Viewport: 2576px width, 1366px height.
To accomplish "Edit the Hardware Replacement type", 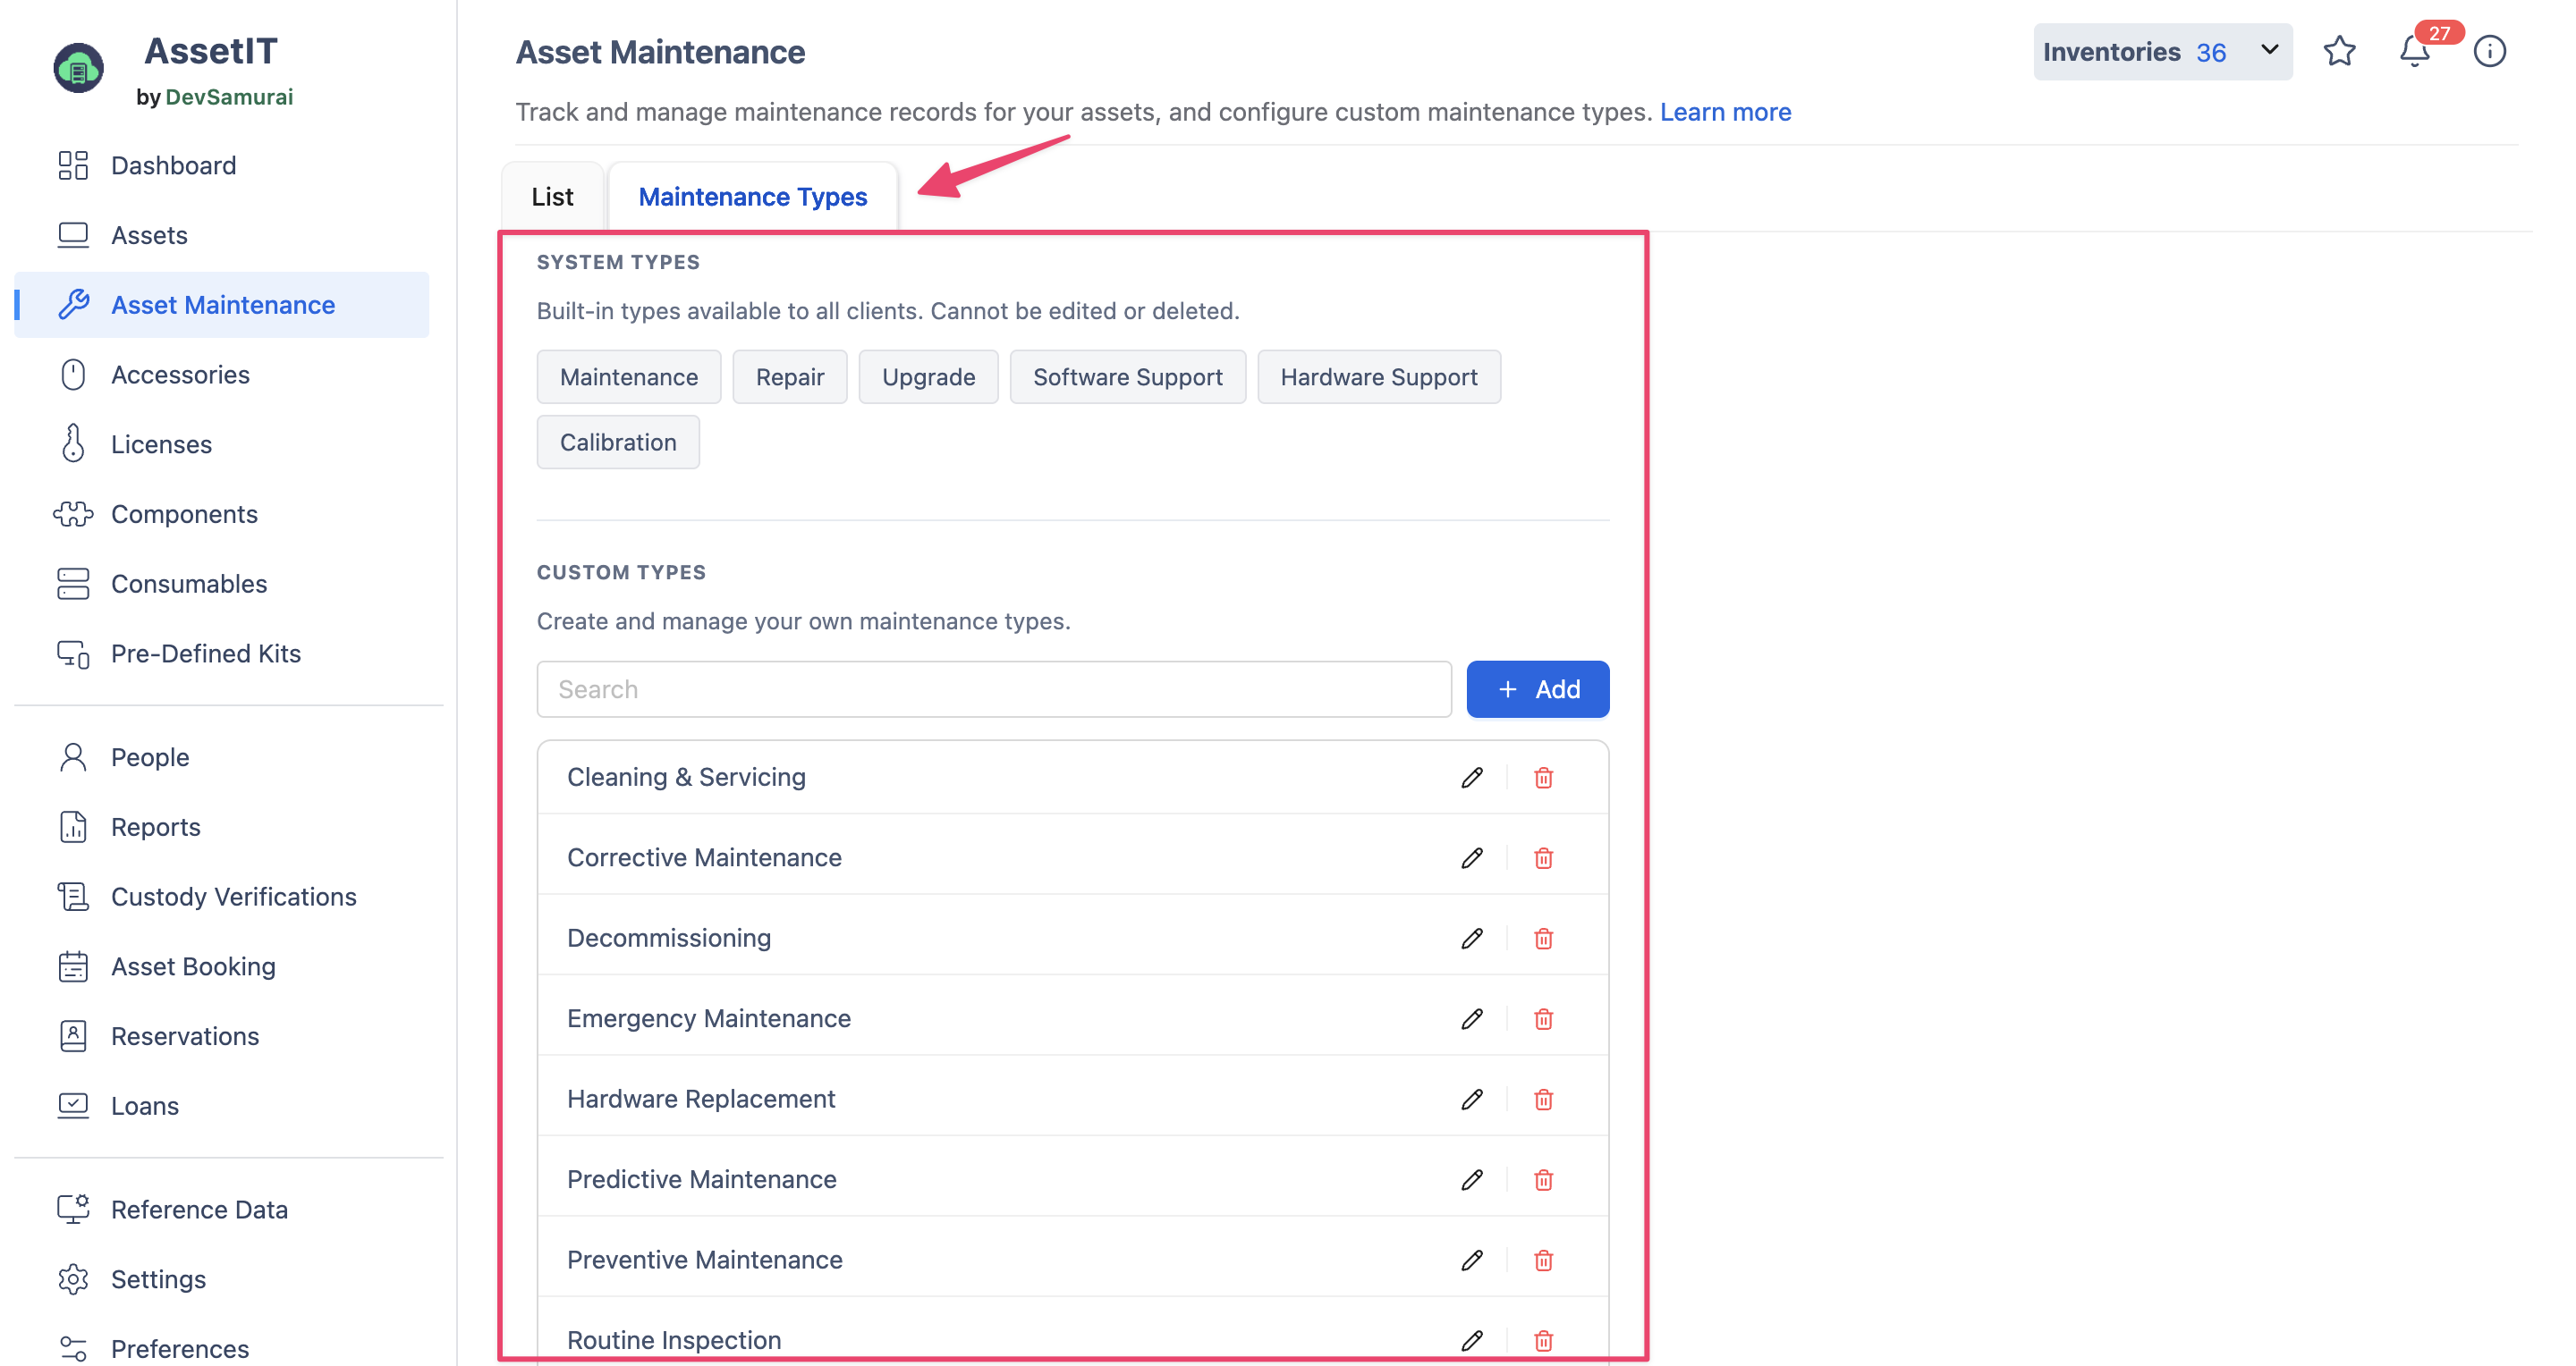I will [x=1471, y=1100].
